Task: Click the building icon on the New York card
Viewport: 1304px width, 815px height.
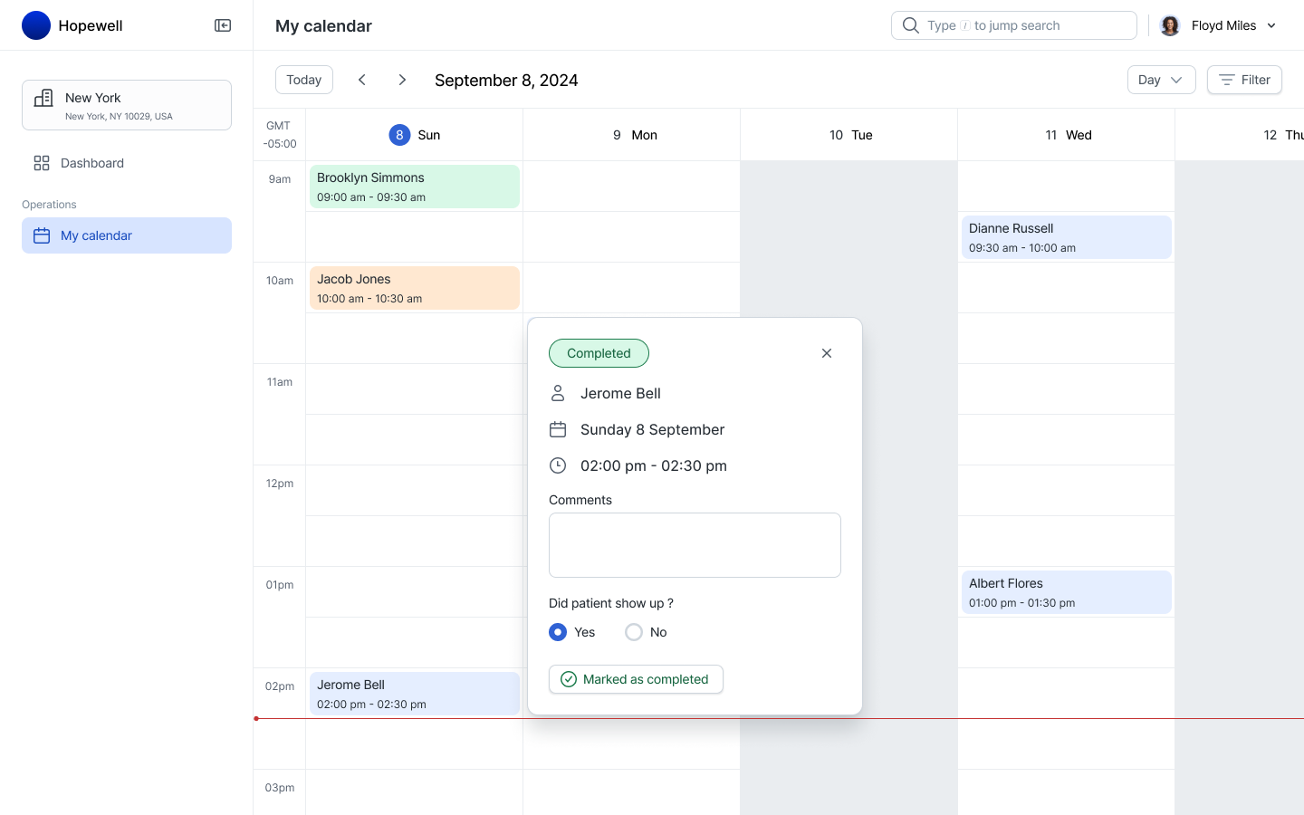Action: coord(43,98)
